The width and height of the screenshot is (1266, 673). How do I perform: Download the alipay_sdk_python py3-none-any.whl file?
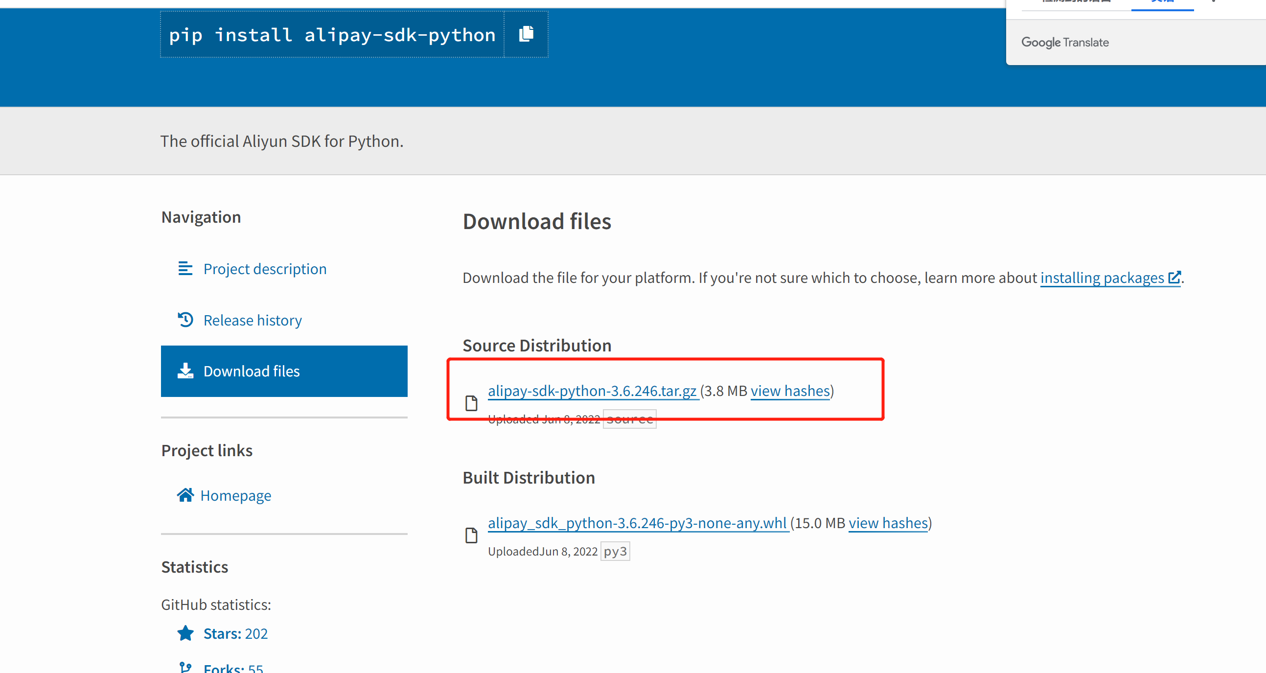637,523
